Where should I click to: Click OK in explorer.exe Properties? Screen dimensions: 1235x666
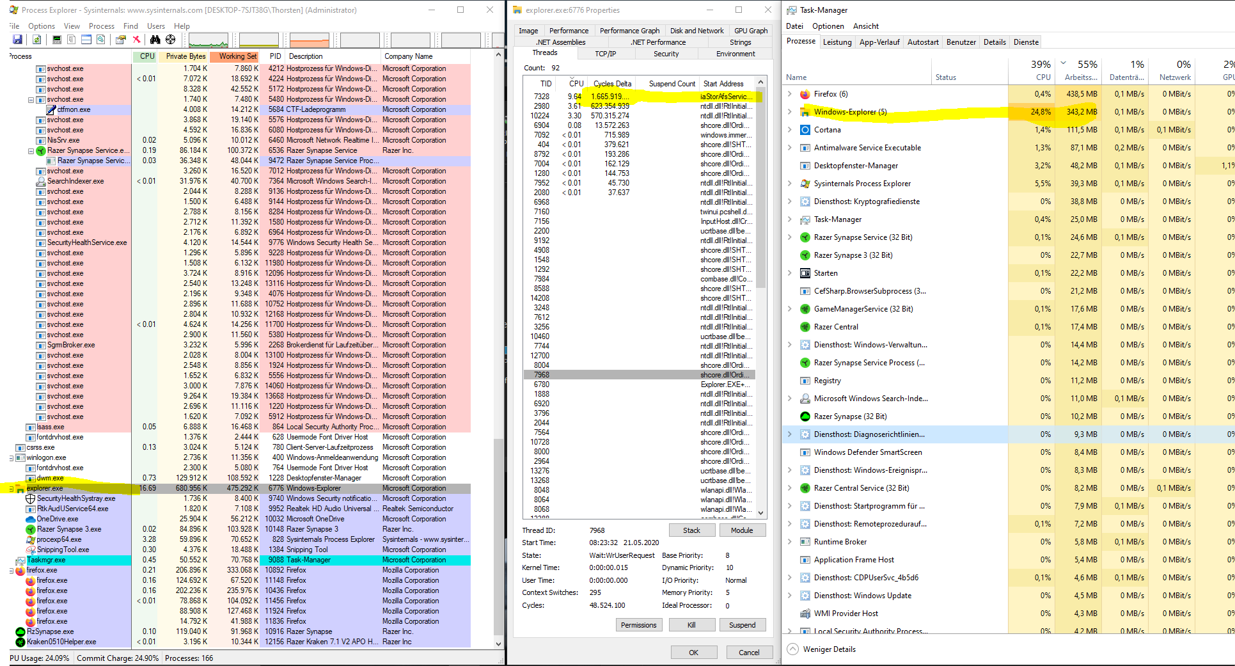click(x=693, y=653)
